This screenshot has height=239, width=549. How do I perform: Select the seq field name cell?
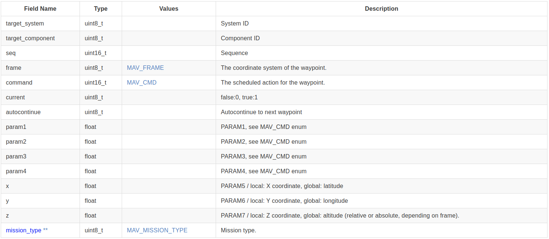(40, 53)
